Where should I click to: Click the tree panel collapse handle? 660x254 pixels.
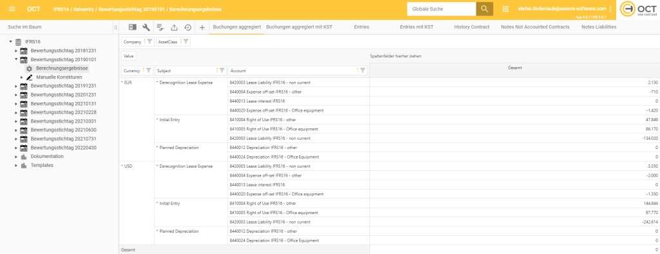pyautogui.click(x=115, y=27)
